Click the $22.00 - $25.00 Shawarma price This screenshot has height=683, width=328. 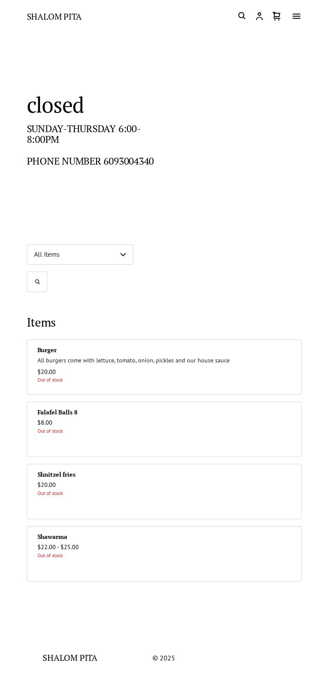tap(58, 547)
